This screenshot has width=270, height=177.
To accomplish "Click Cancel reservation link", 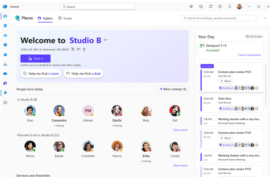I will tap(249, 55).
